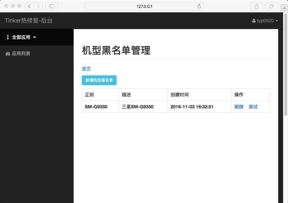Click the 新增机型黑名单 button
The image size is (288, 203).
[99, 80]
